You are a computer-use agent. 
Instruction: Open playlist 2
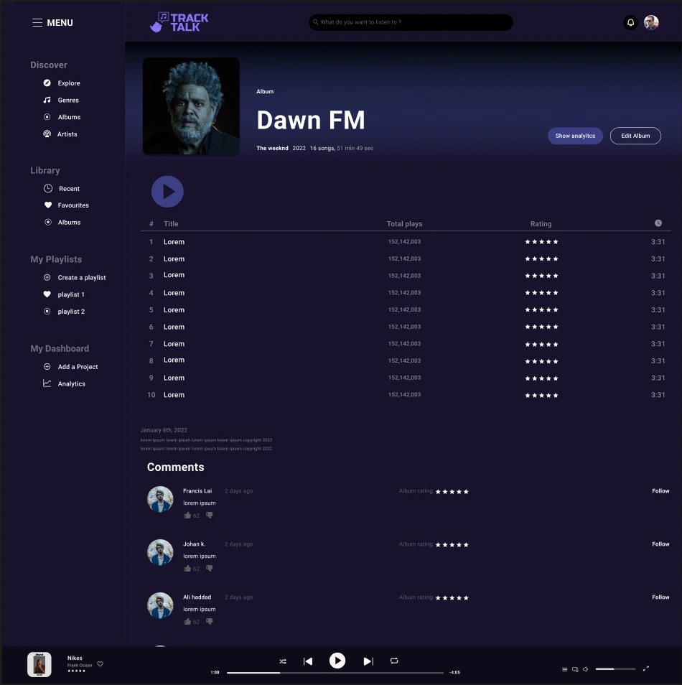click(71, 312)
